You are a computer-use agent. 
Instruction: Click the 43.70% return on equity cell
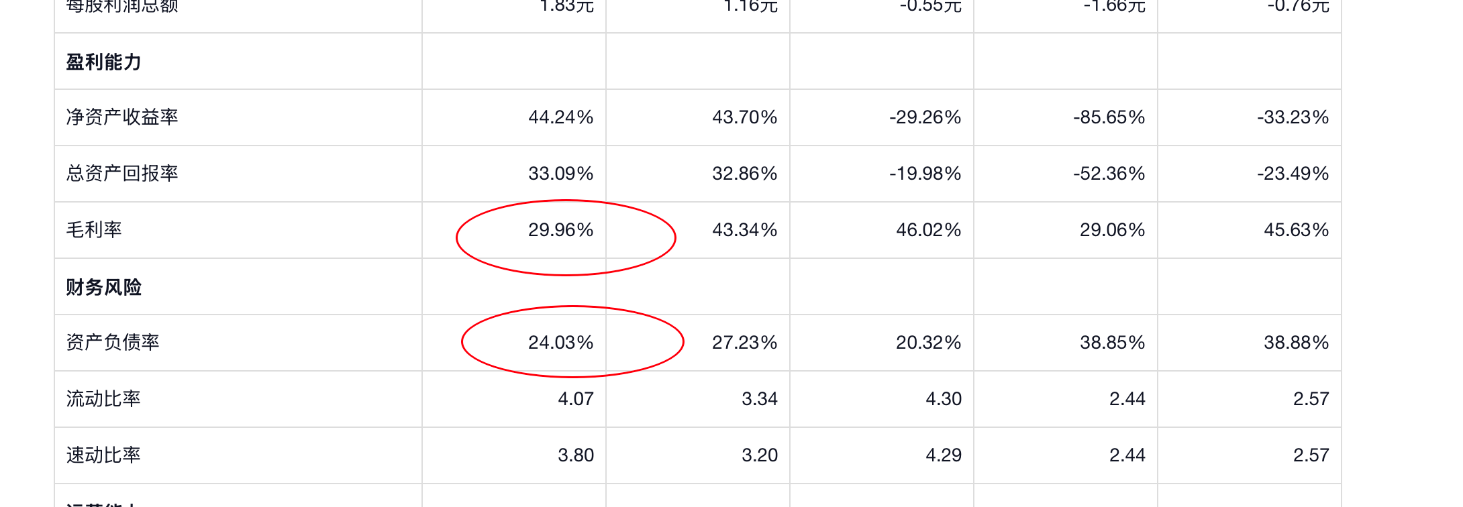pyautogui.click(x=745, y=117)
